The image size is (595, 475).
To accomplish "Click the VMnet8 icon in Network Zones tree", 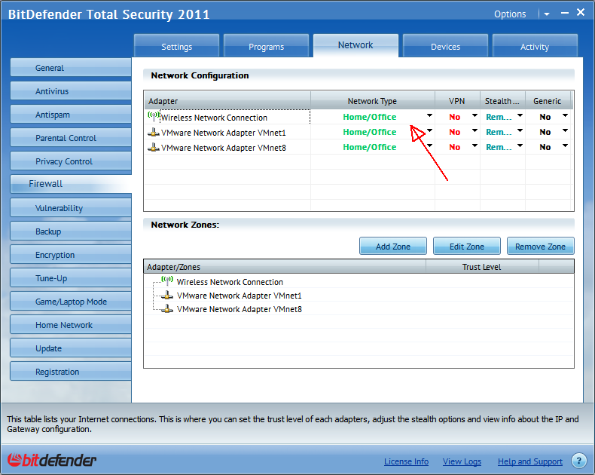I will pyautogui.click(x=167, y=309).
